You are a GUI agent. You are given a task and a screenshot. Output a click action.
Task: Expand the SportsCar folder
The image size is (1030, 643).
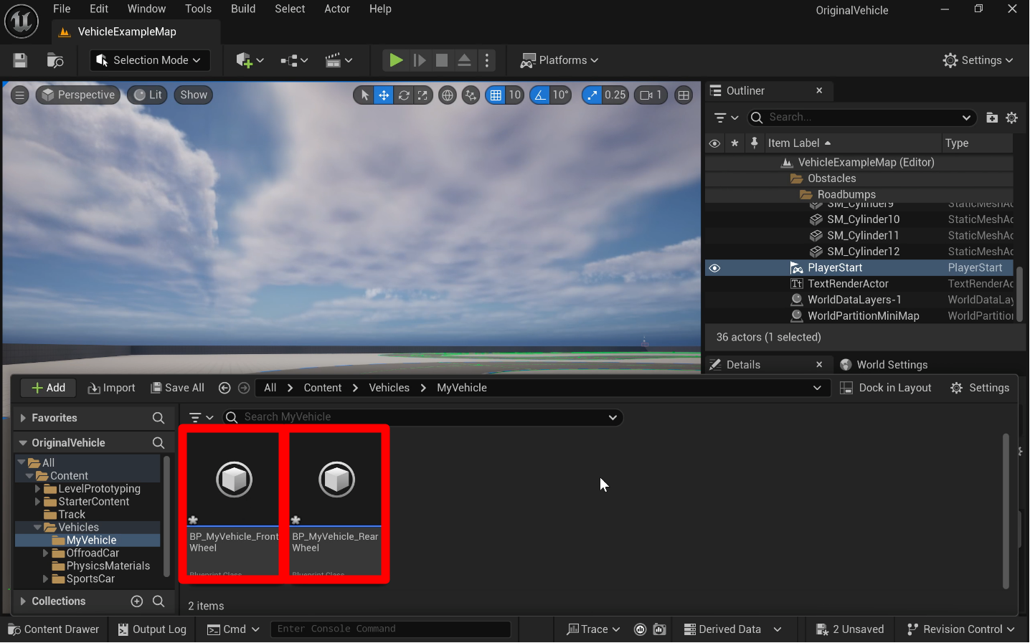pyautogui.click(x=46, y=579)
